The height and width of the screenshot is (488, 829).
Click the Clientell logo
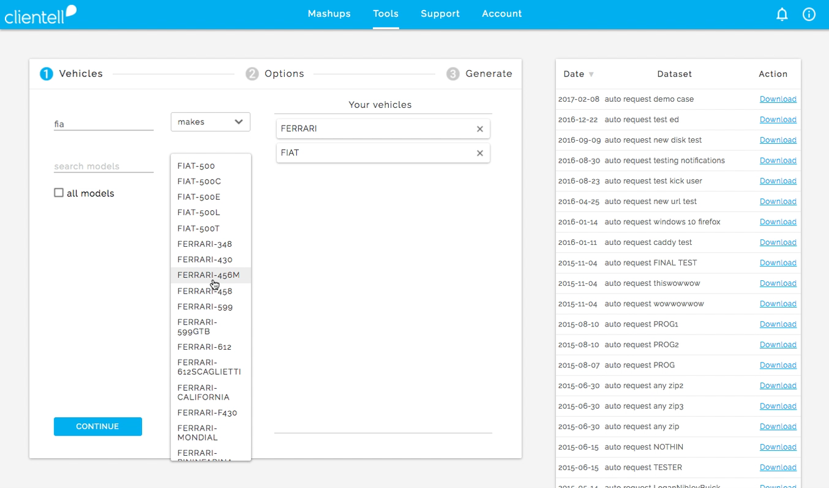(40, 15)
